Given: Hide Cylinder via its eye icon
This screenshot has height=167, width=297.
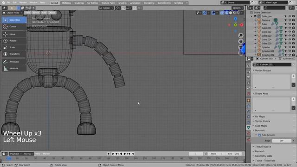Looking at the screenshot, I should [x=290, y=47].
